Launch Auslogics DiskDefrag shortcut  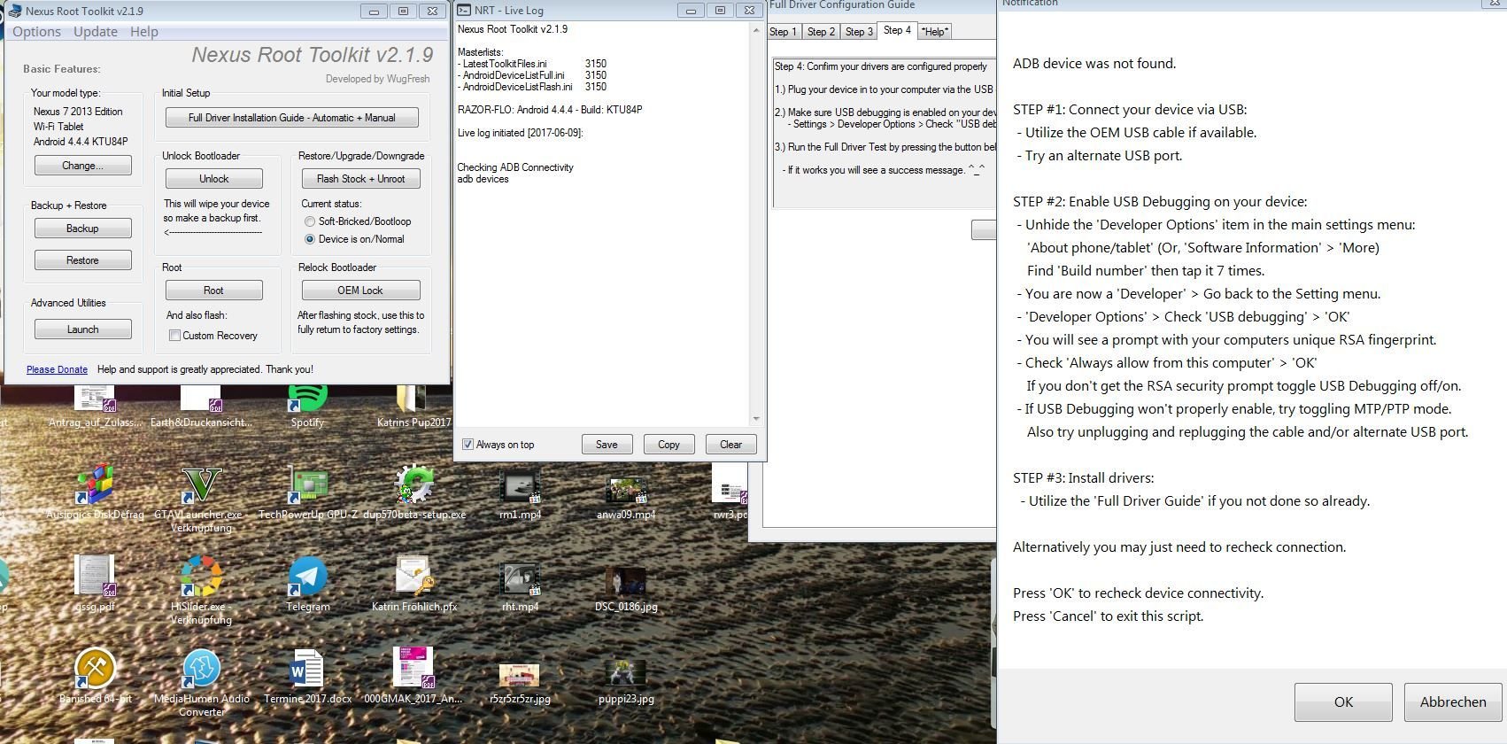click(95, 492)
